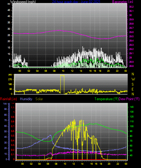Click the "Rainfall (.in)" legend label
This screenshot has width=141, height=168.
(x=8, y=99)
